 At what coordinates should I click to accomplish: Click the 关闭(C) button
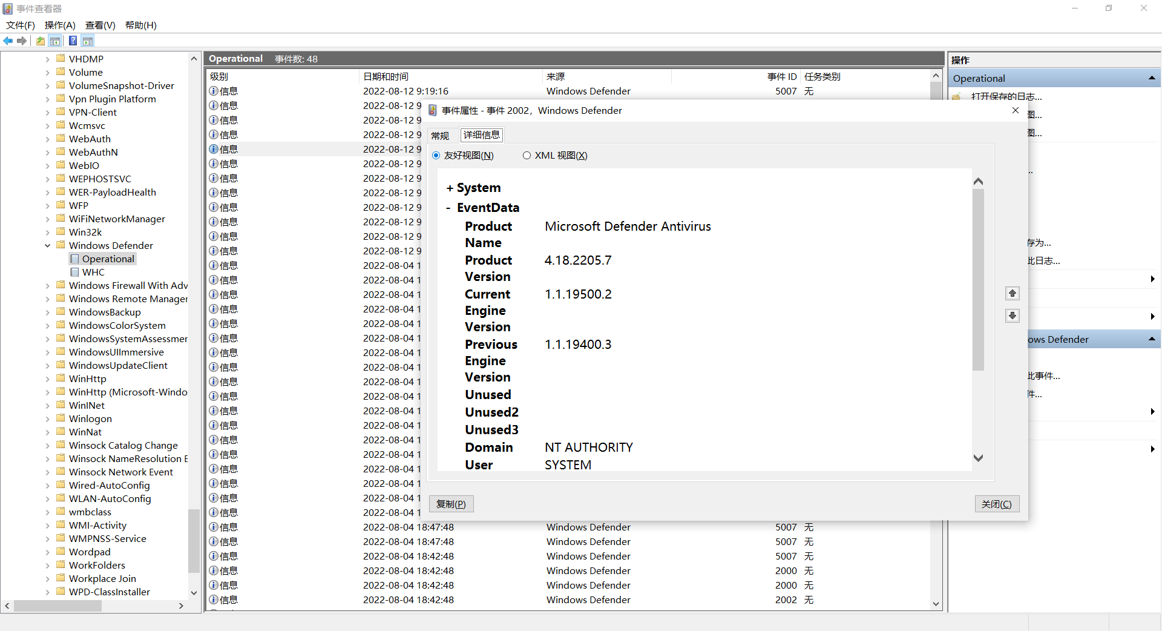(x=996, y=504)
